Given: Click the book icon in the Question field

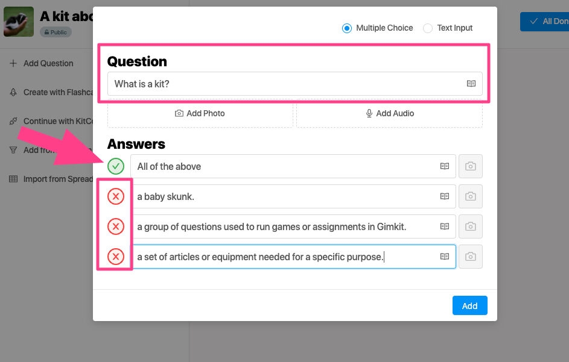Looking at the screenshot, I should (x=471, y=84).
